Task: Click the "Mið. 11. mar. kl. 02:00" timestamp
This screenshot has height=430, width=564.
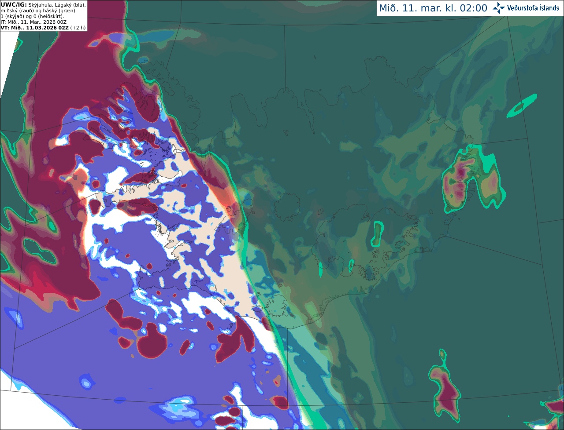Action: [433, 8]
